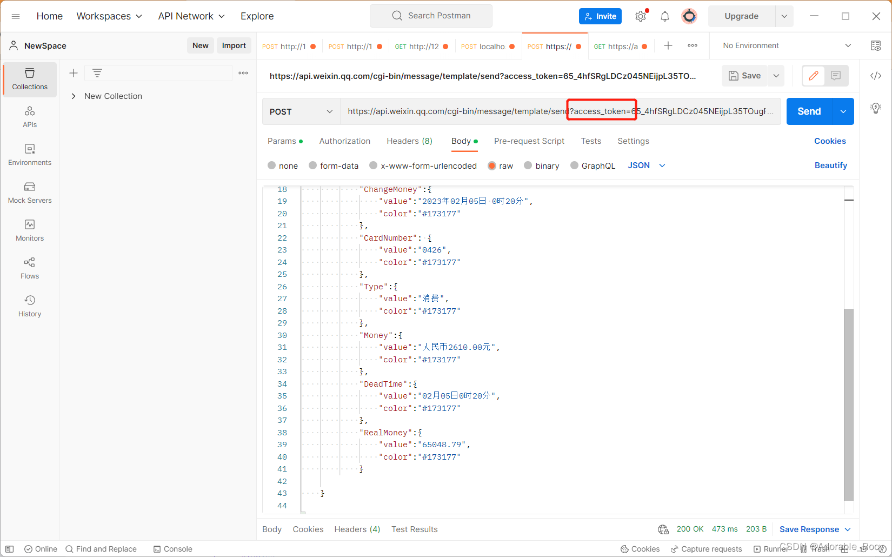Open Mock Servers in the sidebar
Image resolution: width=892 pixels, height=557 pixels.
coord(30,193)
